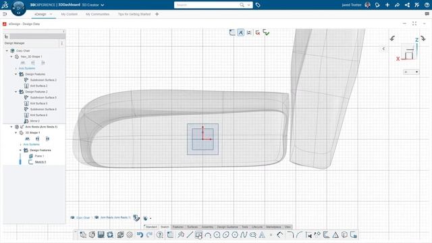Select the Text sketch tool
The width and height of the screenshot is (432, 243).
(x=262, y=235)
